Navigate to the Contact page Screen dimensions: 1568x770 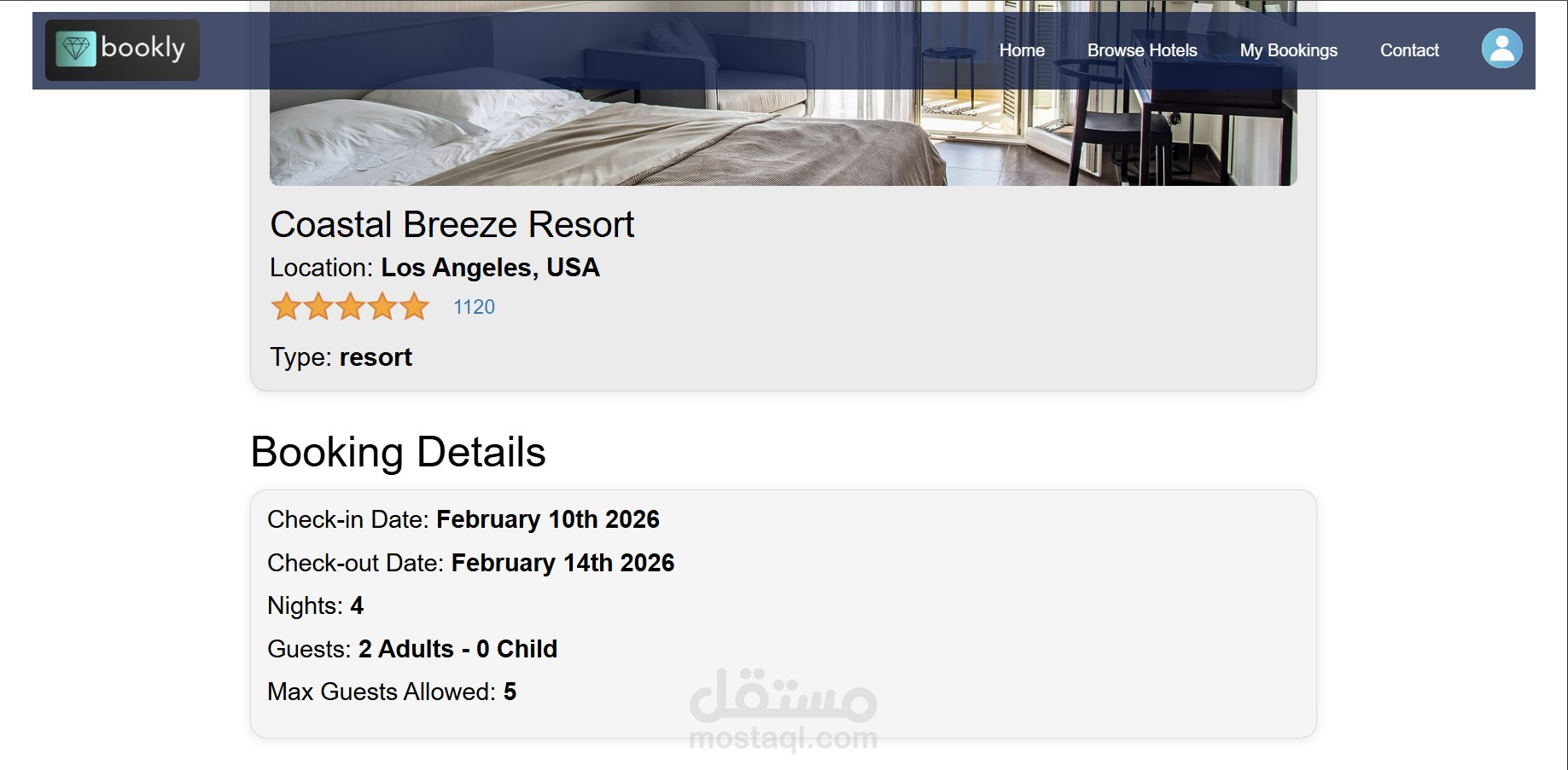coord(1409,50)
